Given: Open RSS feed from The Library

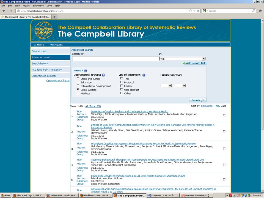Looking at the screenshot, I should [50, 70].
